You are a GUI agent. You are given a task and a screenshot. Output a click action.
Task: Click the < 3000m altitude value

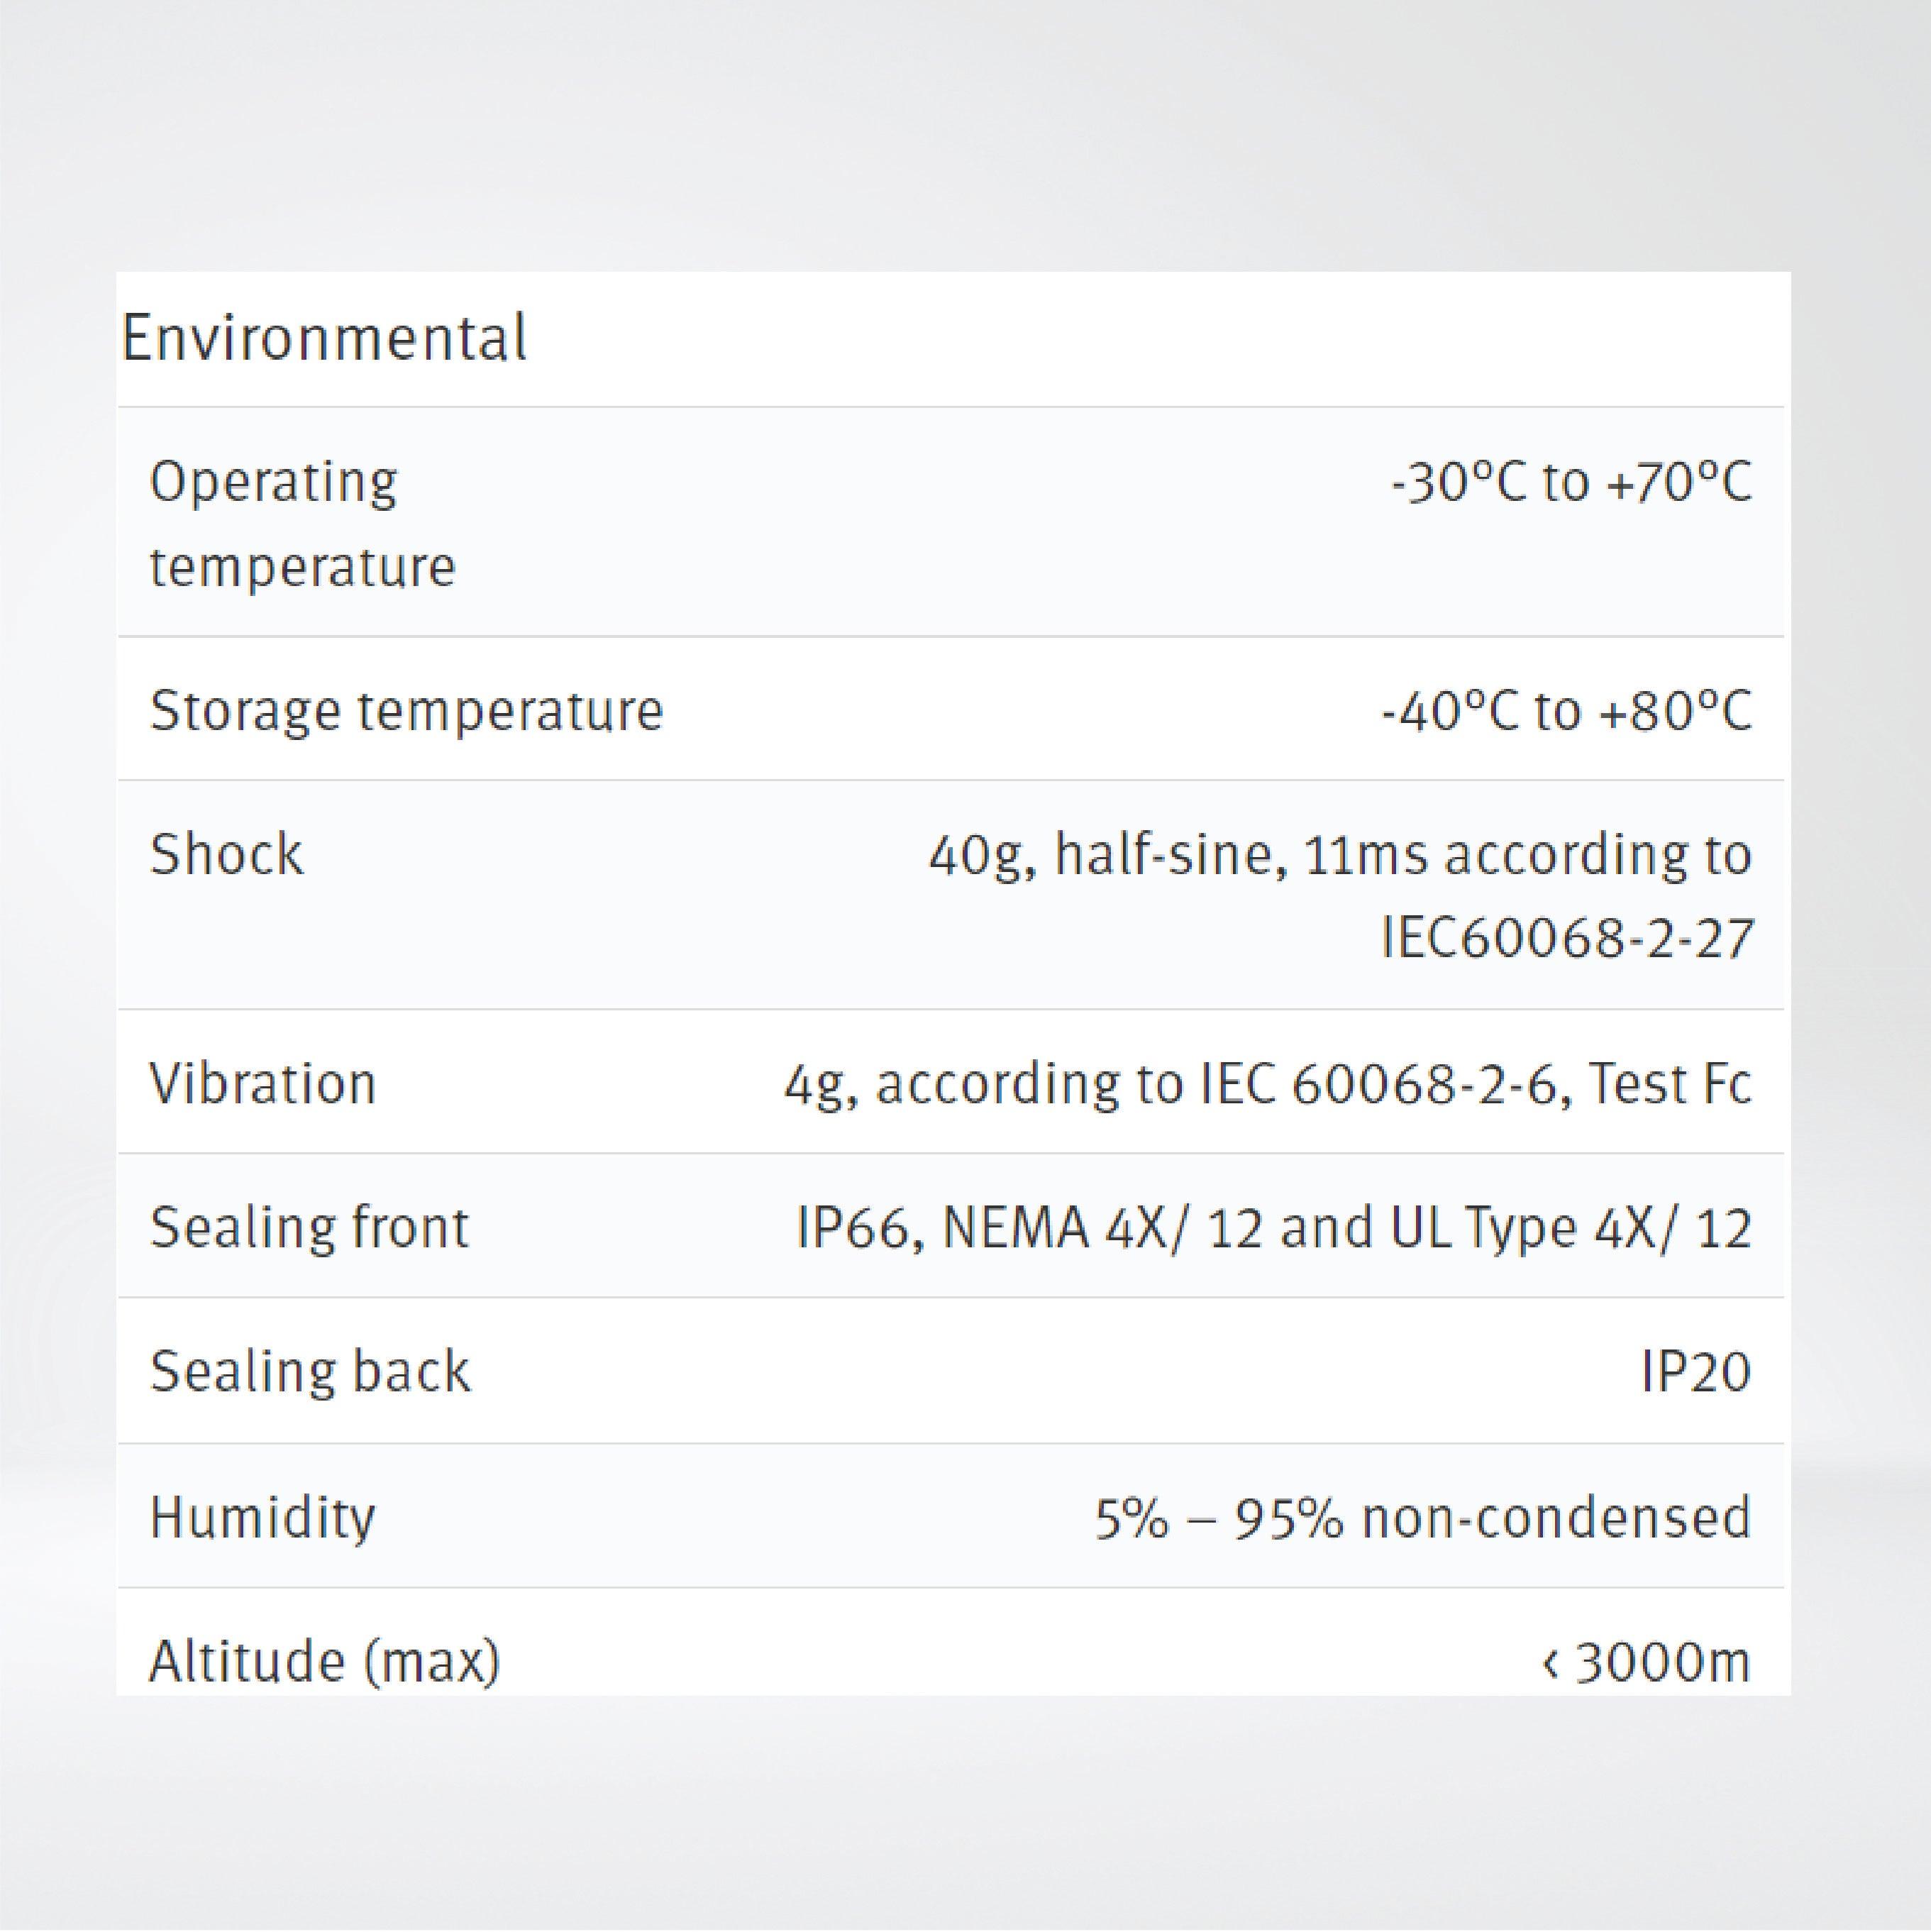point(1646,1661)
